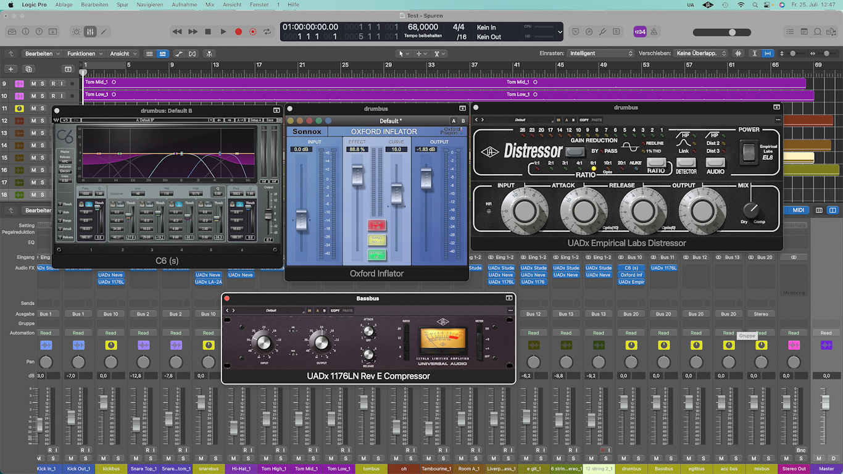Start playback with the Play button
Viewport: 843px width, 474px height.
point(223,31)
